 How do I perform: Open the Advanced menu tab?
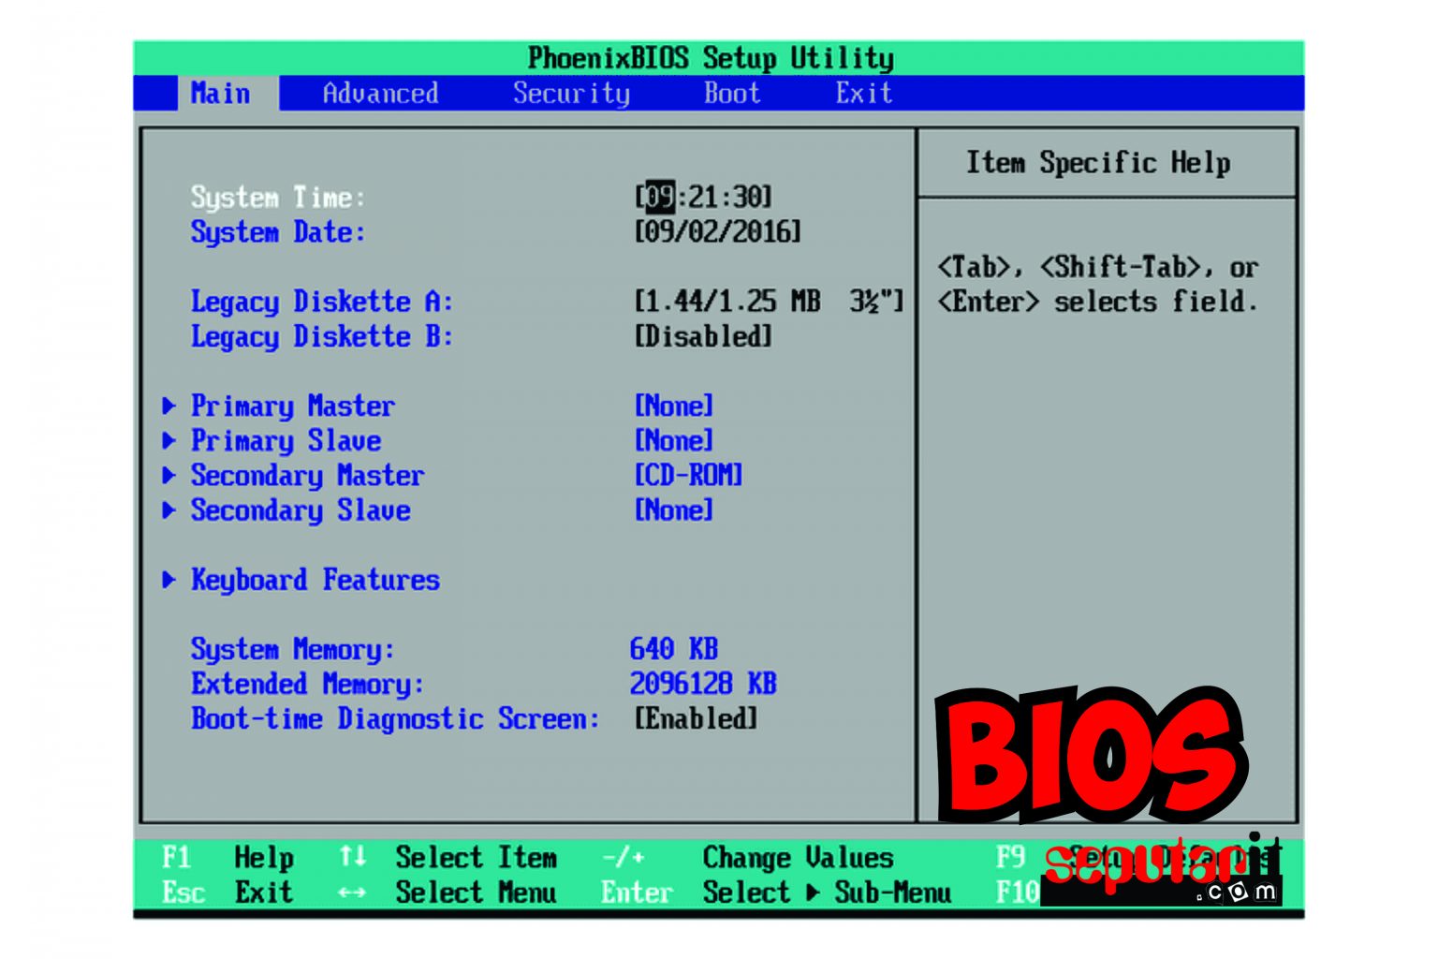tap(380, 94)
